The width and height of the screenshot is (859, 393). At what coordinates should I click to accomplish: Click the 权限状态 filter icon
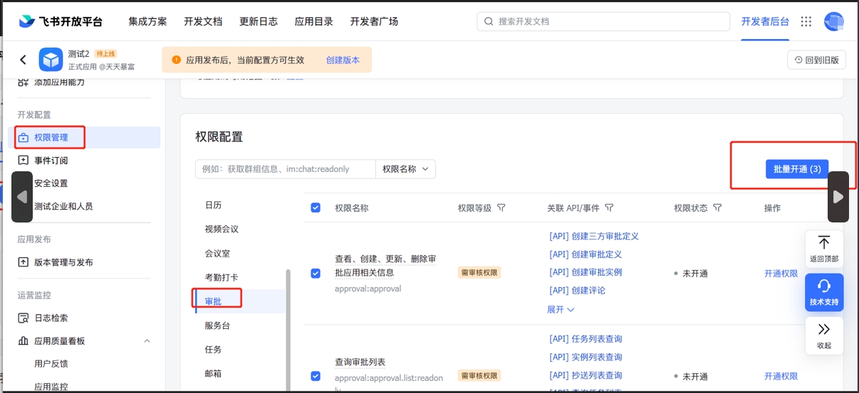click(x=717, y=208)
